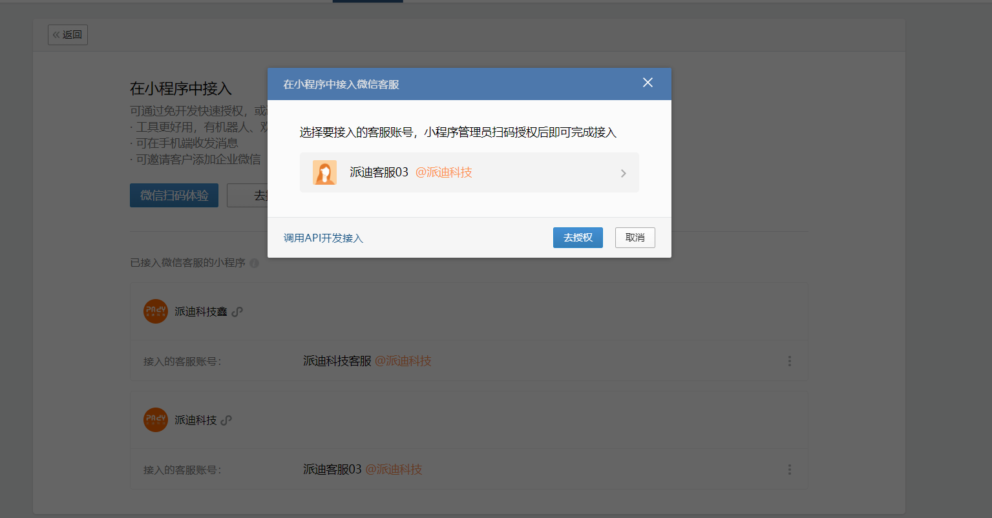Click link icon next to 派迪科技鑫
The image size is (992, 518).
point(237,312)
